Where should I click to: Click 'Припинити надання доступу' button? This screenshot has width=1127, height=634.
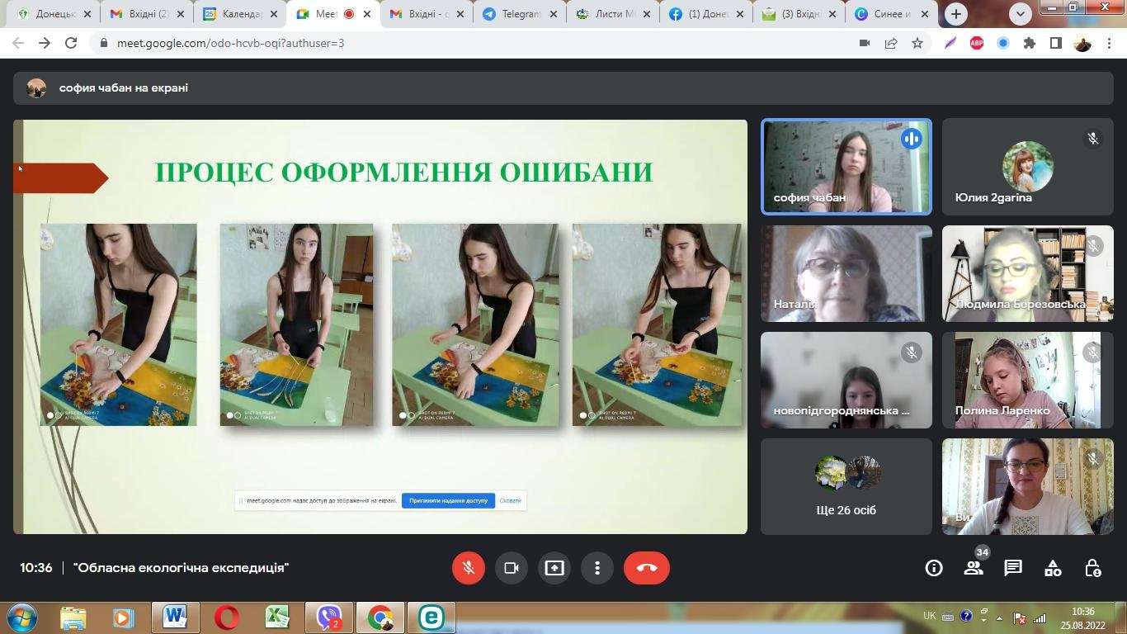(x=448, y=500)
